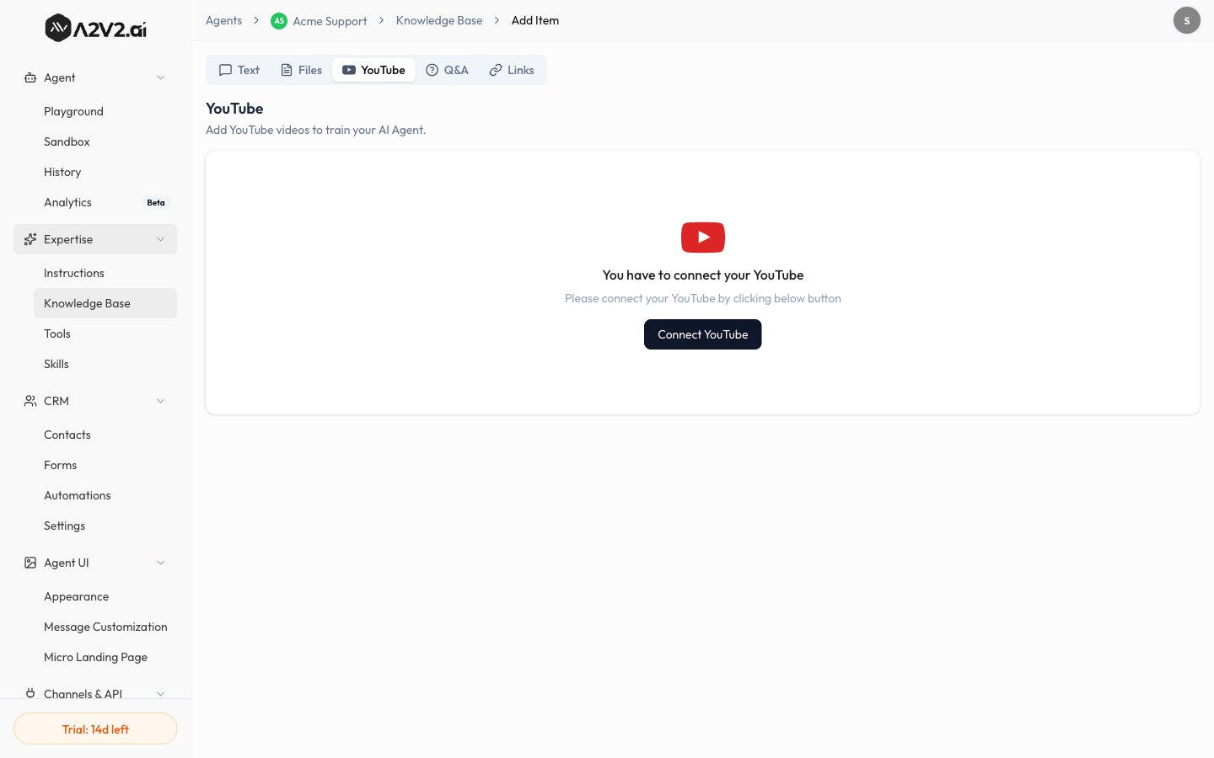1214x758 pixels.
Task: Click the Channels & API plug icon
Action: point(30,693)
